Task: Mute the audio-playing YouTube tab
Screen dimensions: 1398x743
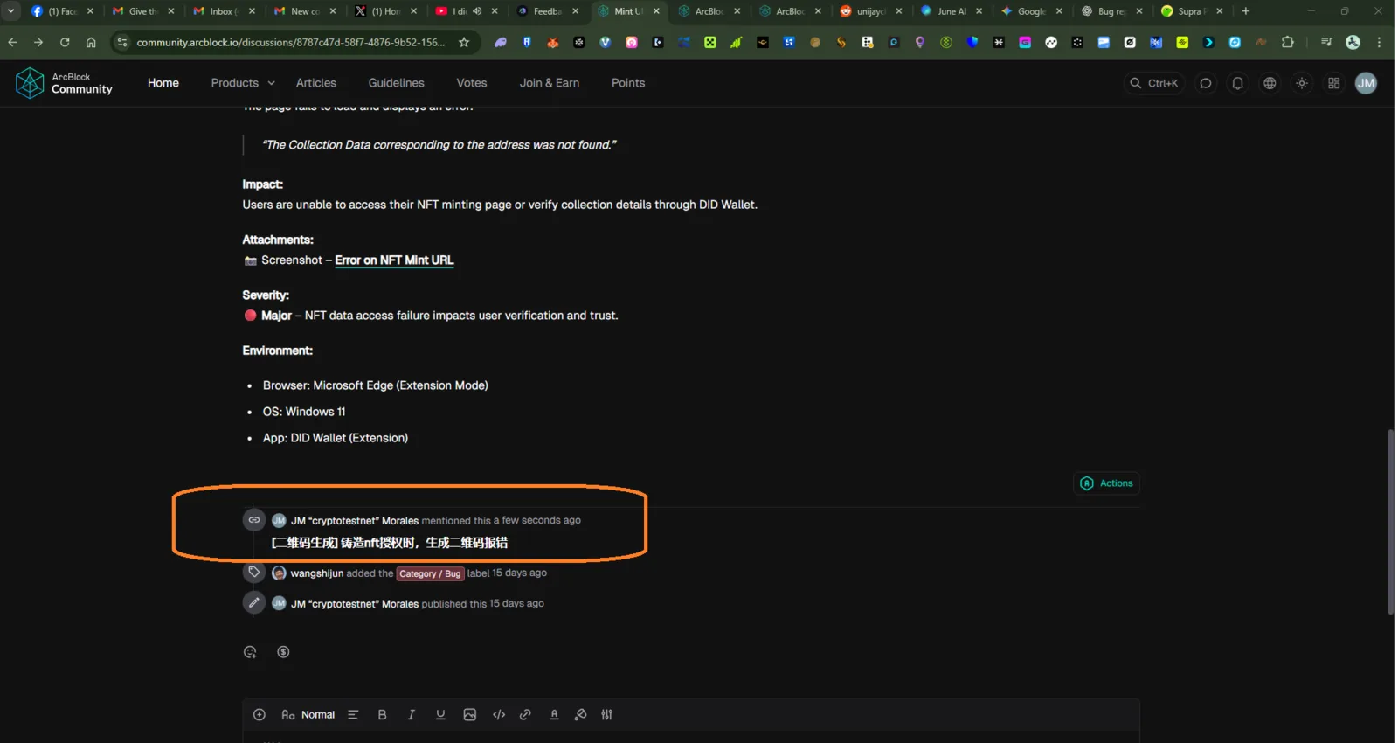Action: point(477,11)
